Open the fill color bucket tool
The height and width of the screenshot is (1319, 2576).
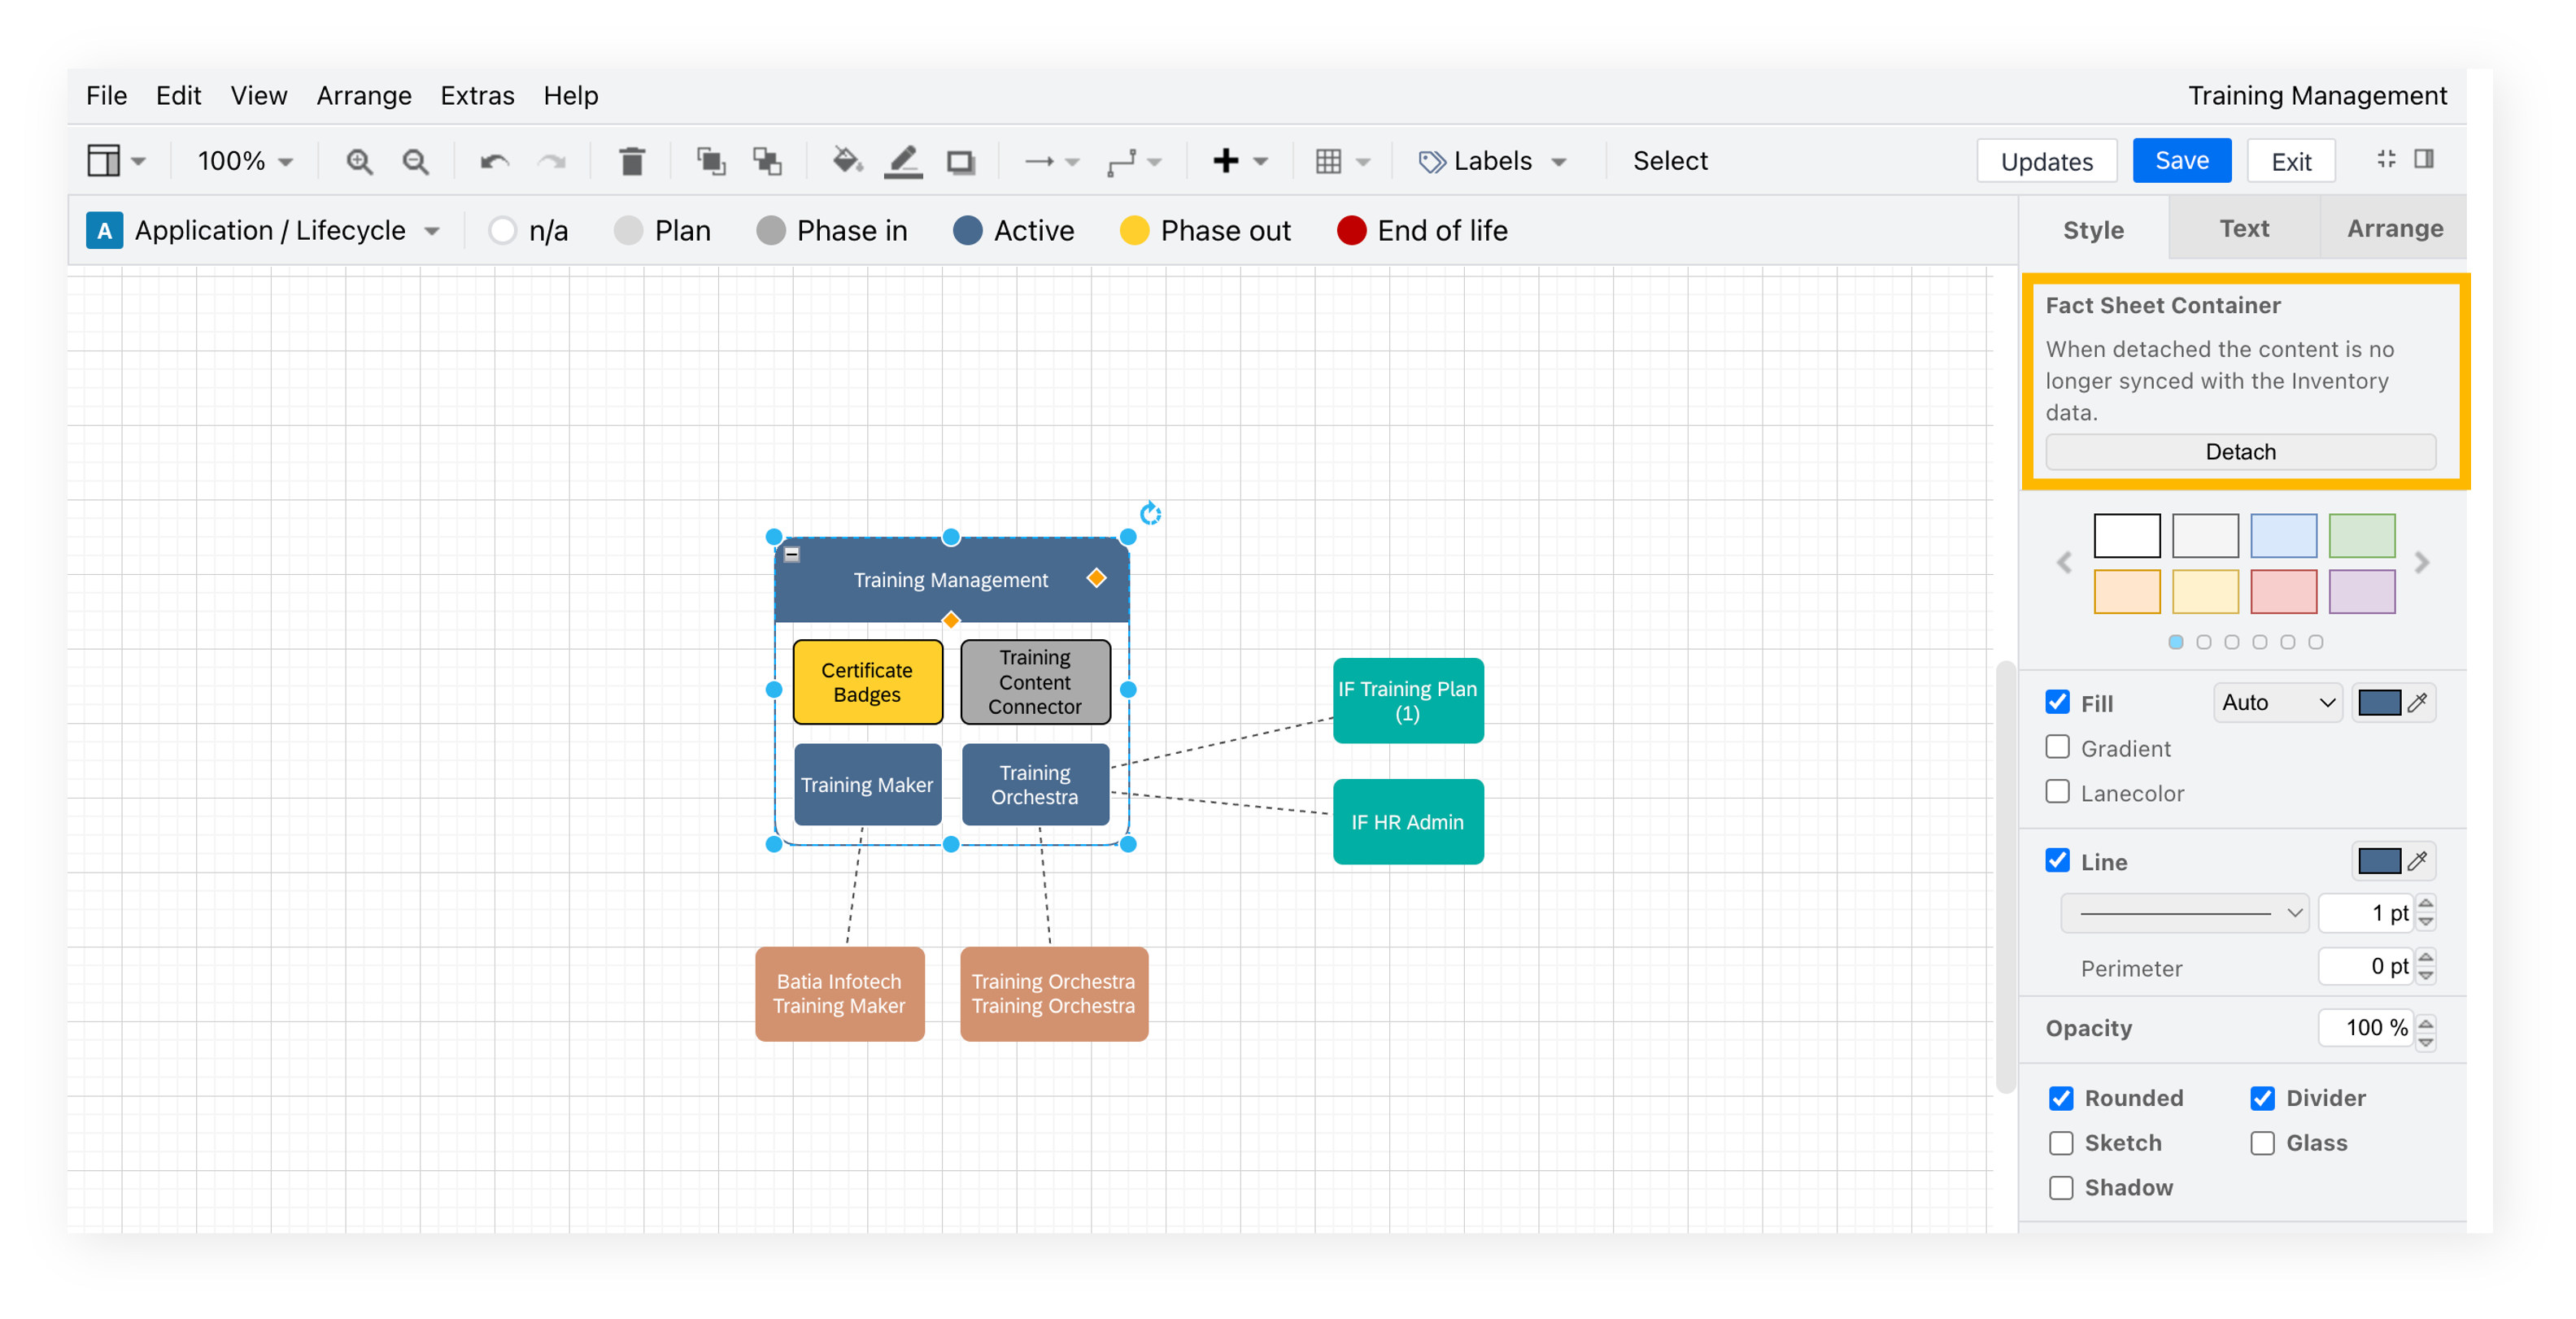click(x=847, y=160)
